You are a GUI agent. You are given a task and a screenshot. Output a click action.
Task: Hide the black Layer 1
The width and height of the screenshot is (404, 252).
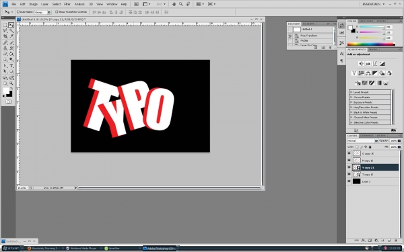point(349,181)
